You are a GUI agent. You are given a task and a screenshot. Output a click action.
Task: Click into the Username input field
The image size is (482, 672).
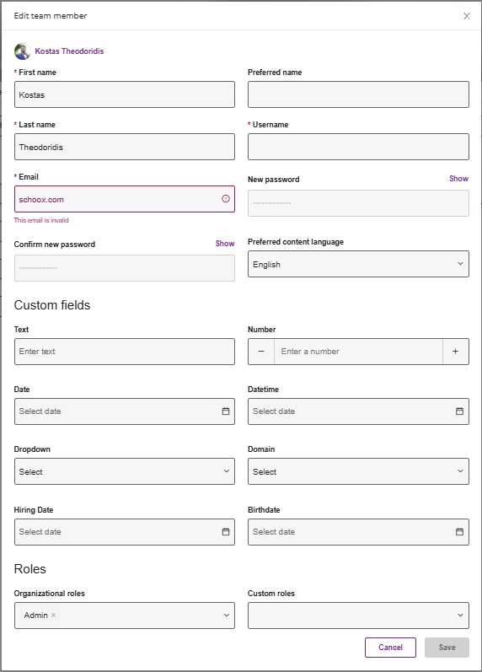358,147
